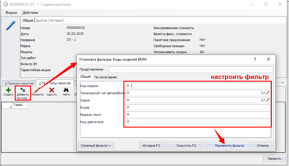Image resolution: width=289 pixels, height=166 pixels.
Task: Click the Удалить red cross icon
Action: pos(51,90)
